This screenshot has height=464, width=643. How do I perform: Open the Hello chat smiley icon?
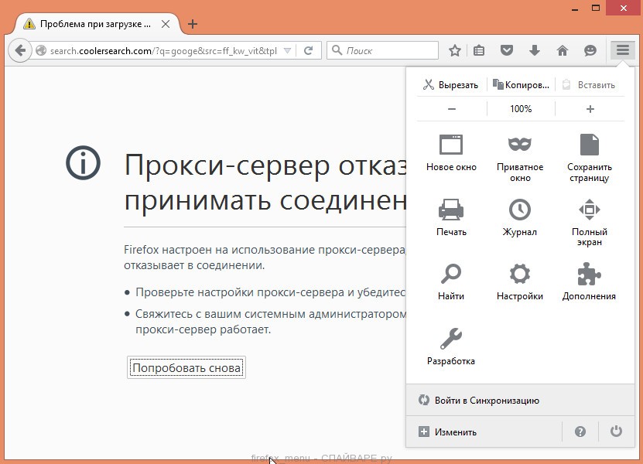click(590, 50)
